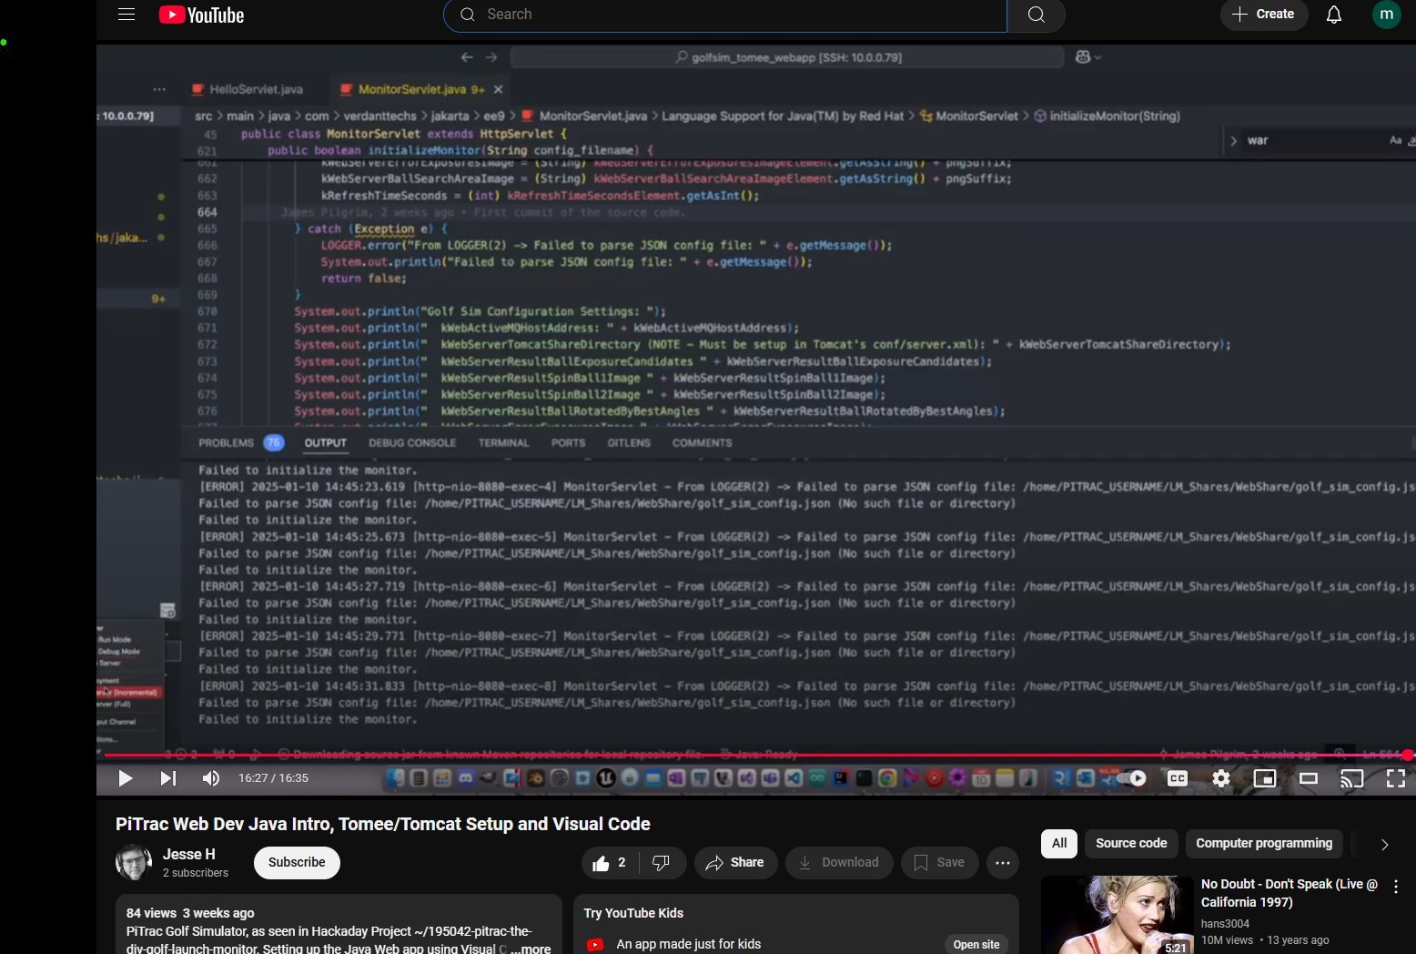The width and height of the screenshot is (1416, 954).
Task: Click the YouTube logo home link
Action: 201,15
